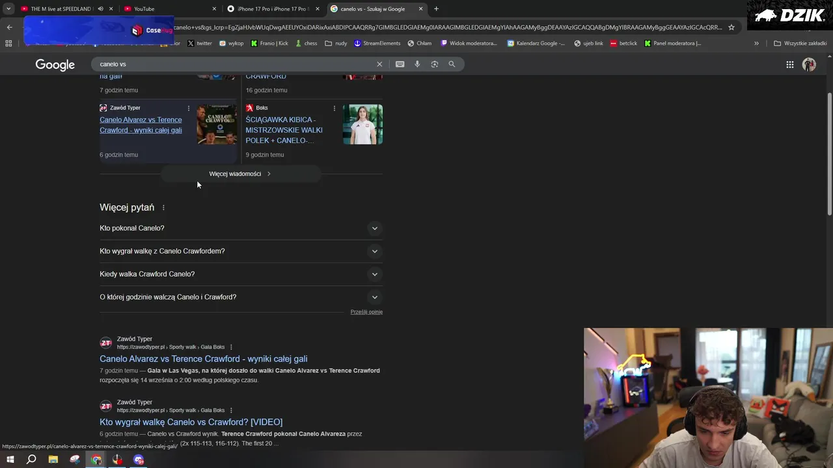Open chess bookmark

pos(306,44)
